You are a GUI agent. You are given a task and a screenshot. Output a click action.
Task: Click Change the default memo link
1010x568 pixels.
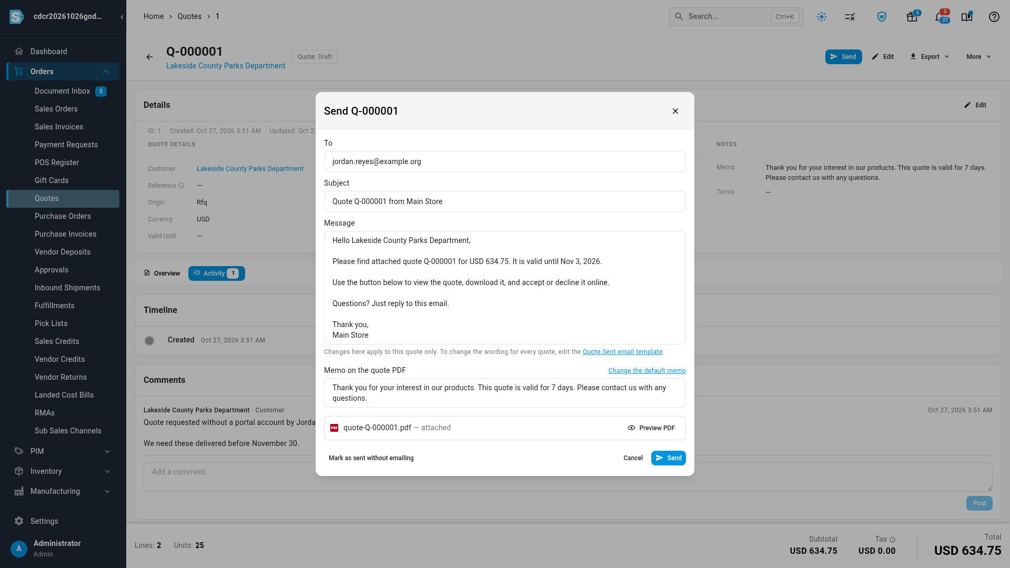(647, 371)
